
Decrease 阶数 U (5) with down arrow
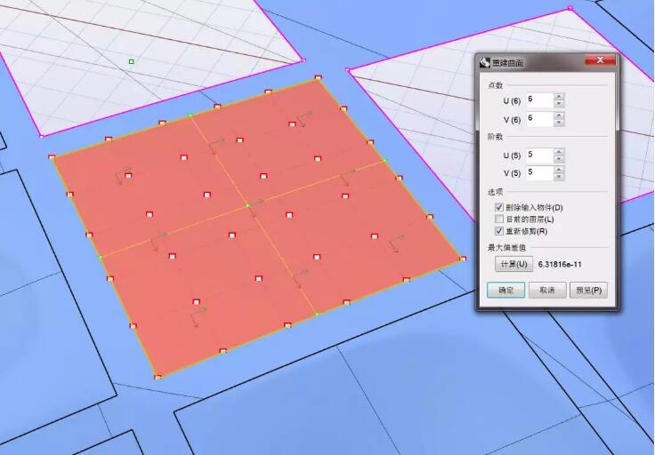coord(559,159)
